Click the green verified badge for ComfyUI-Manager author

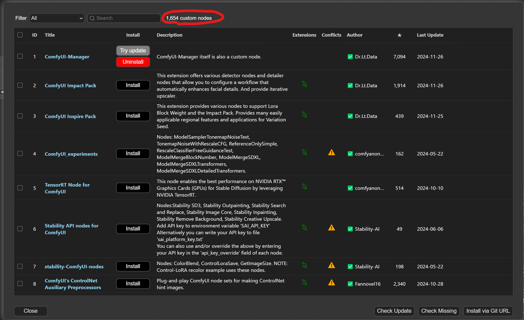coord(350,57)
